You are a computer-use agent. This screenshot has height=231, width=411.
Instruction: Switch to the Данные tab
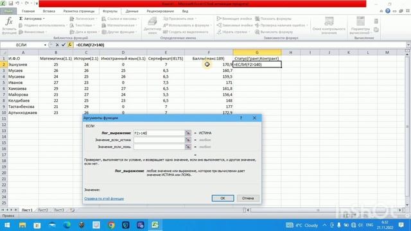click(x=132, y=12)
